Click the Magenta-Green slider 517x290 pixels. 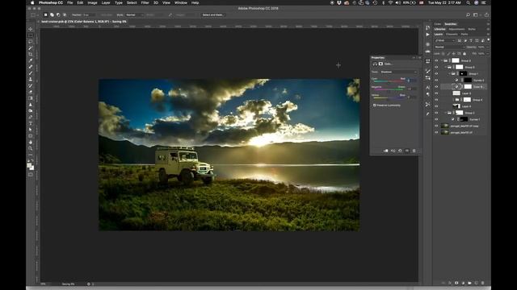[389, 89]
